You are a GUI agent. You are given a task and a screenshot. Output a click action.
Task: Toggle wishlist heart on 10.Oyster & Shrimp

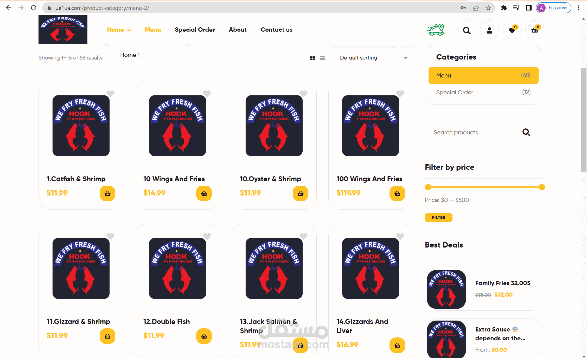pos(303,93)
